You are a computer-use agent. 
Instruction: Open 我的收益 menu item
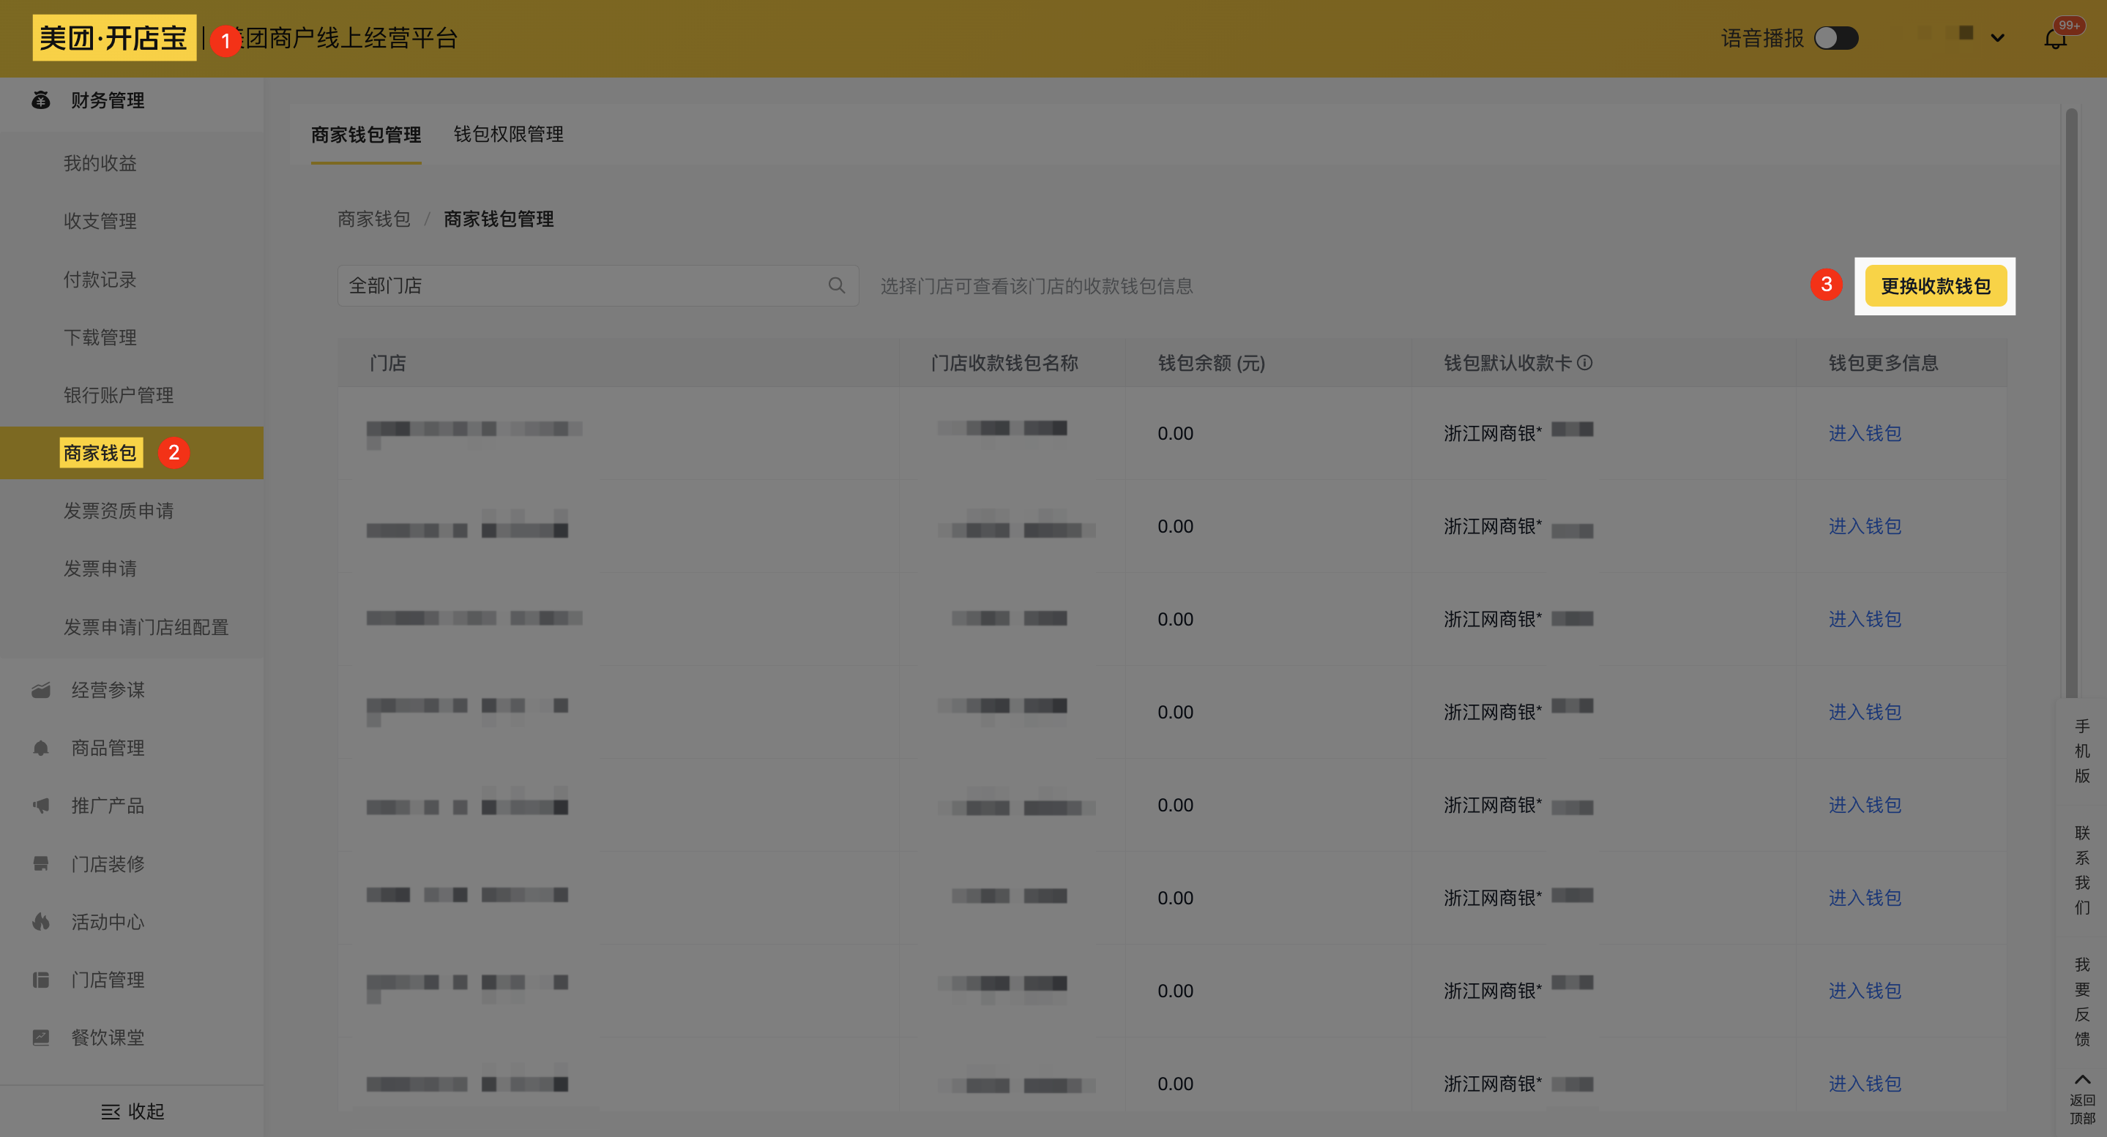click(100, 162)
